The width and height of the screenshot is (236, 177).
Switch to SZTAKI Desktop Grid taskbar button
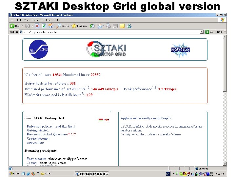click(92, 174)
